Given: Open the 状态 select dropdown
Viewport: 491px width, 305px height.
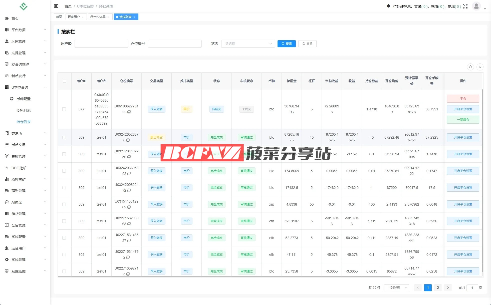Looking at the screenshot, I should [248, 44].
